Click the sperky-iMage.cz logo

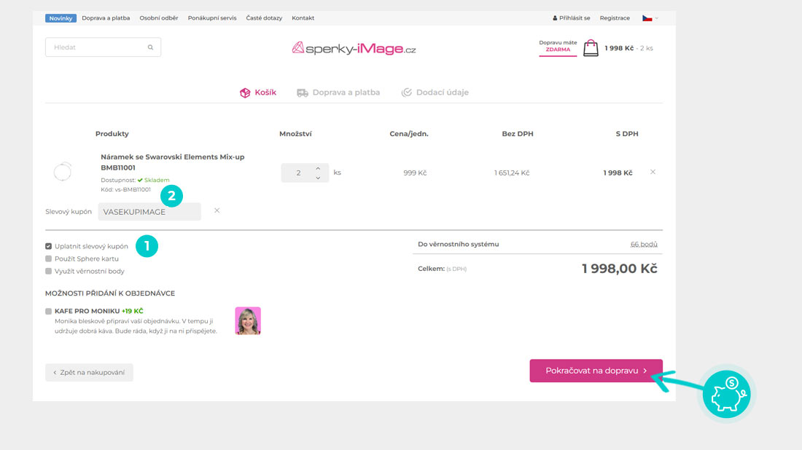(354, 48)
